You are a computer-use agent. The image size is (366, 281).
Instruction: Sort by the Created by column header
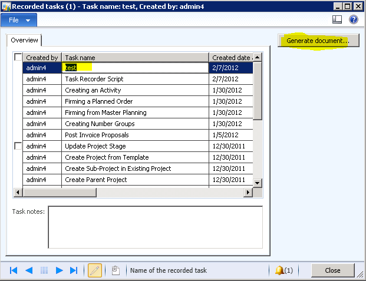pyautogui.click(x=42, y=57)
